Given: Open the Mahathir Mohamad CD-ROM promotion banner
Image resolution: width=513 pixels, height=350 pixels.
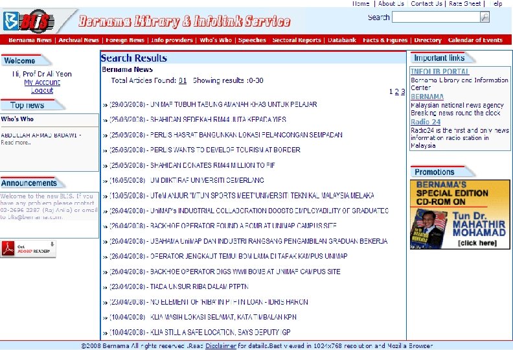Looking at the screenshot, I should coord(460,215).
